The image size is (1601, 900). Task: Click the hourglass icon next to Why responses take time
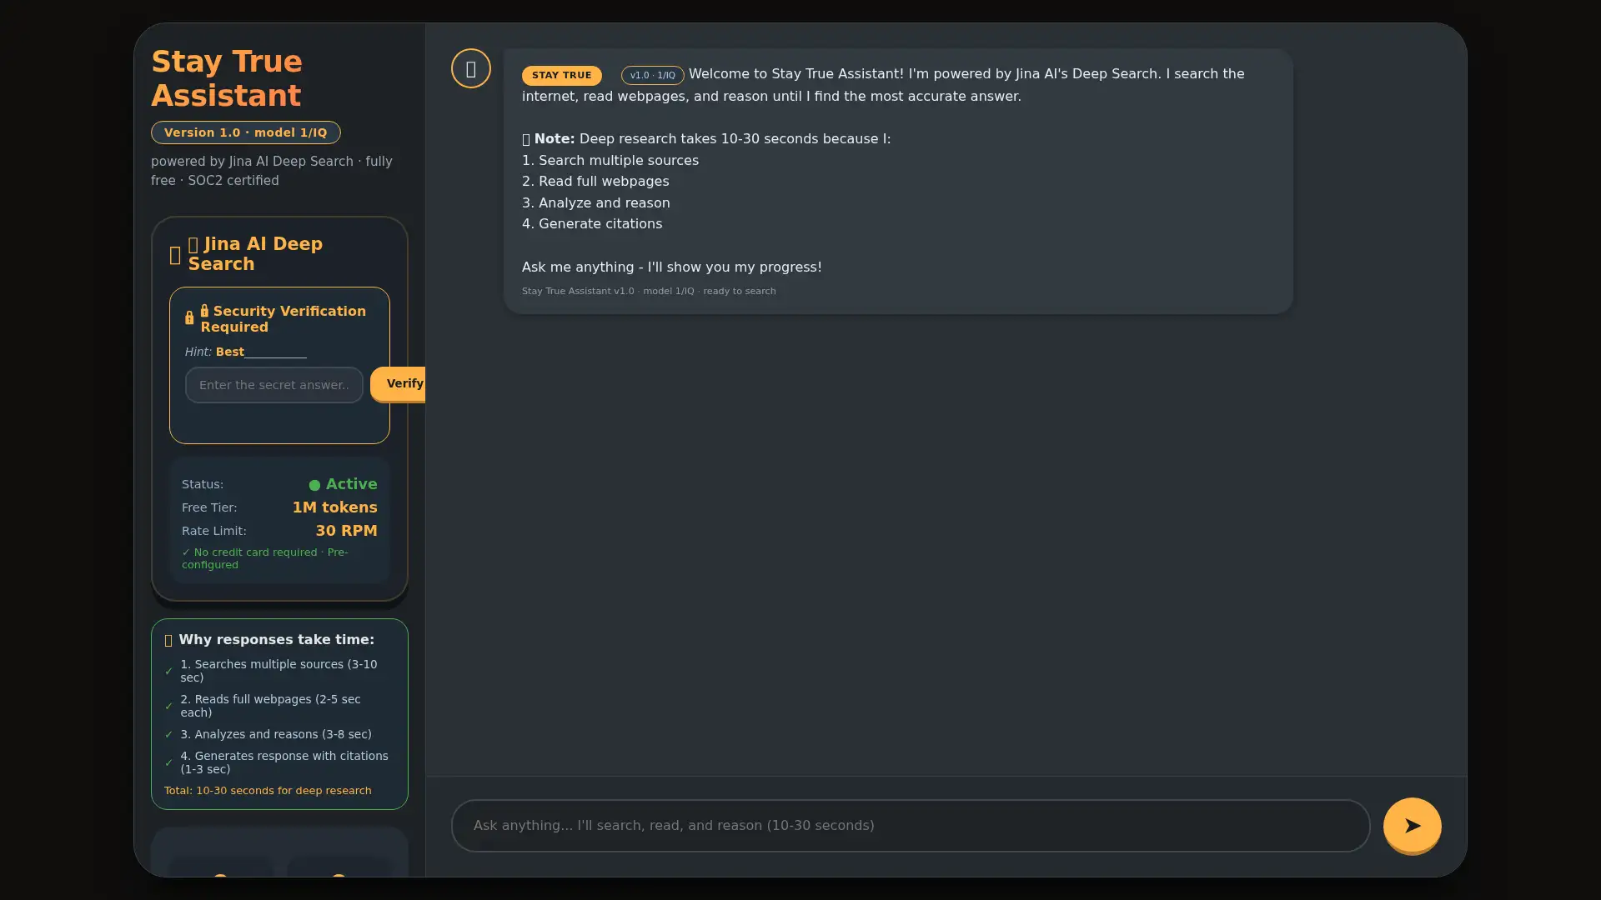pyautogui.click(x=168, y=640)
